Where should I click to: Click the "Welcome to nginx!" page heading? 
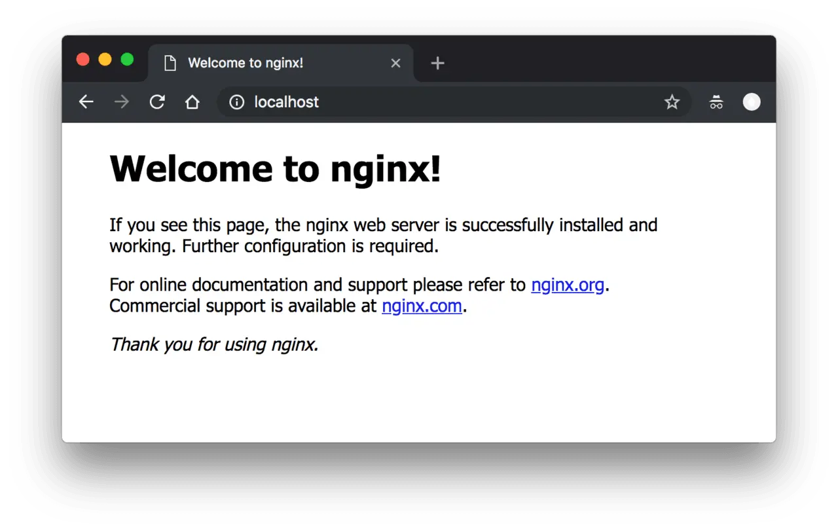coord(276,169)
